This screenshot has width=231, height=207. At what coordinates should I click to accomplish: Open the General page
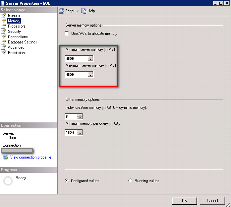14,16
